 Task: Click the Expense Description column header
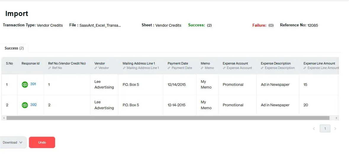(276, 63)
